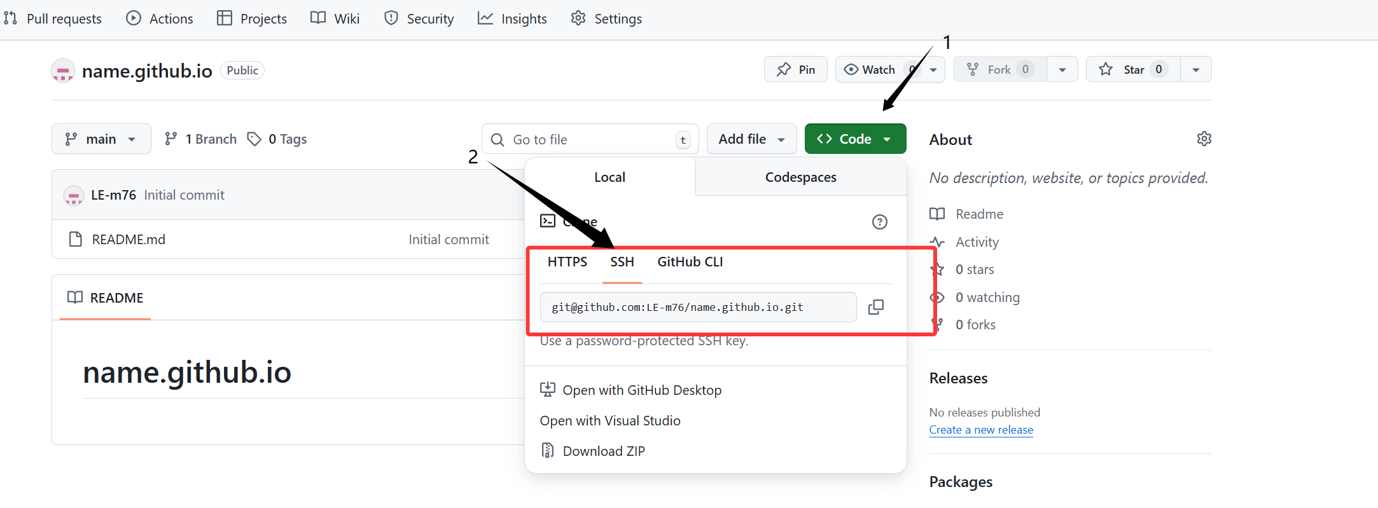Viewport: 1378px width, 508px height.
Task: Click Create a new release link
Action: 980,430
